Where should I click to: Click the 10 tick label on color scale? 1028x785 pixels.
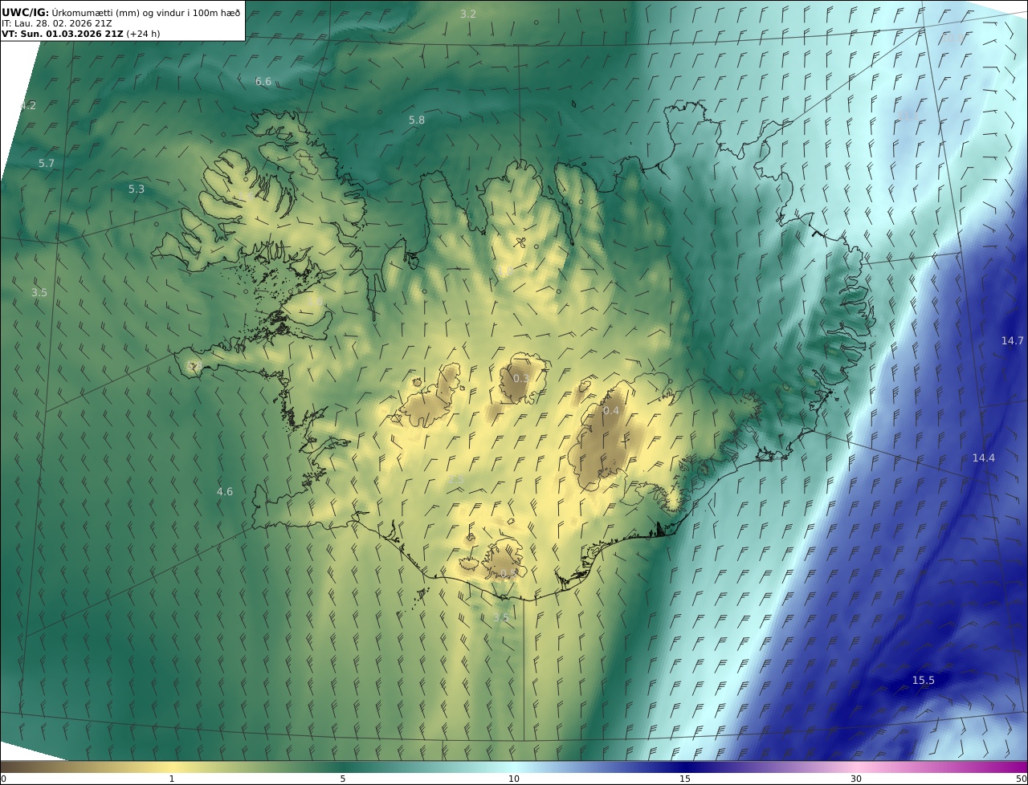(514, 779)
